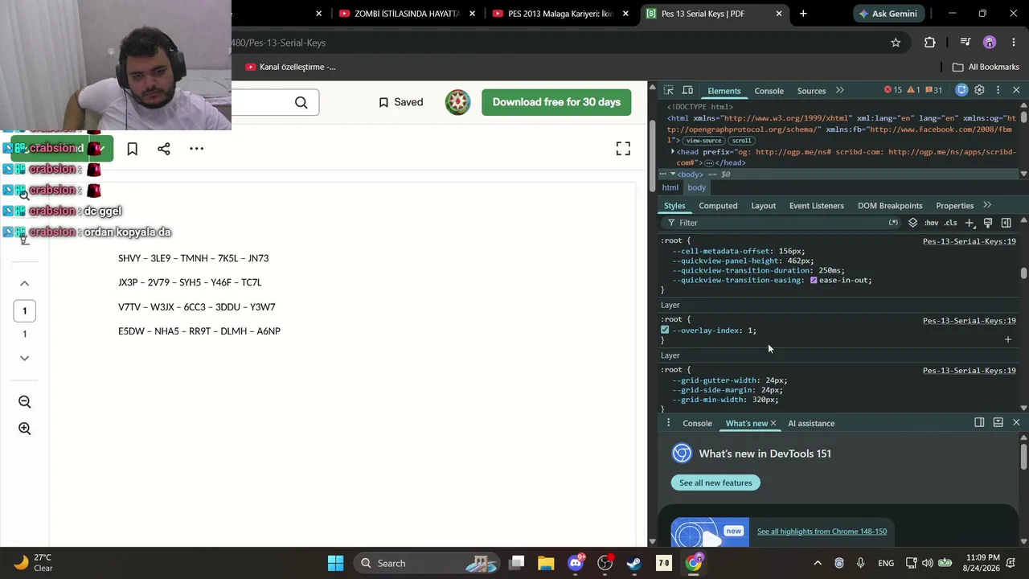The height and width of the screenshot is (579, 1029).
Task: Click the warning count triangle indicator
Action: click(x=913, y=90)
